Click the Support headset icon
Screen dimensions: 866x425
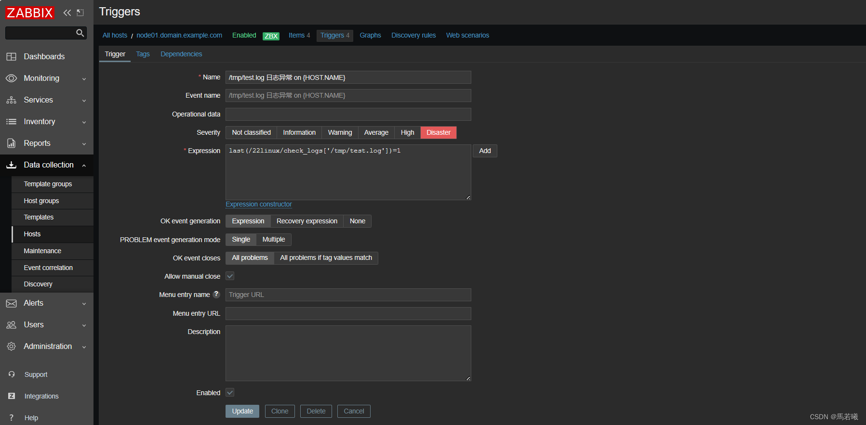(12, 374)
